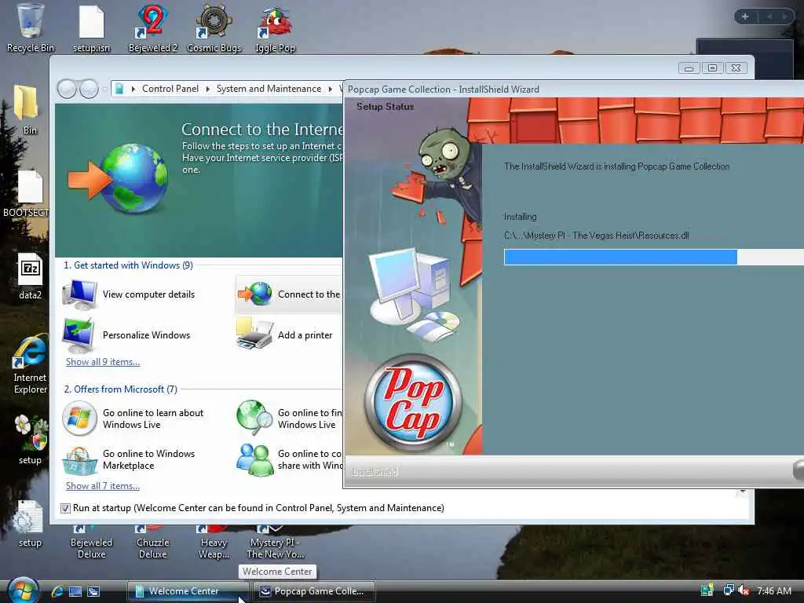Click the network tray icon

(x=728, y=590)
